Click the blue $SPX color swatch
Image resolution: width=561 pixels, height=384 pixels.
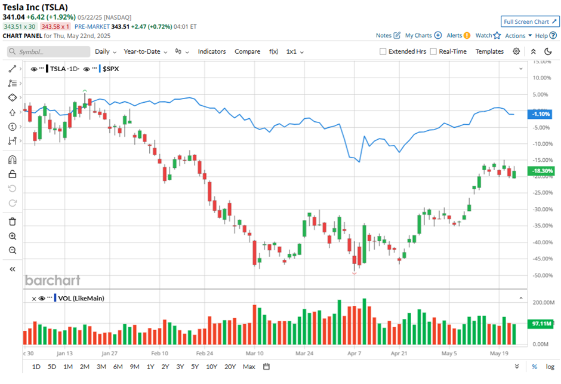(x=100, y=69)
